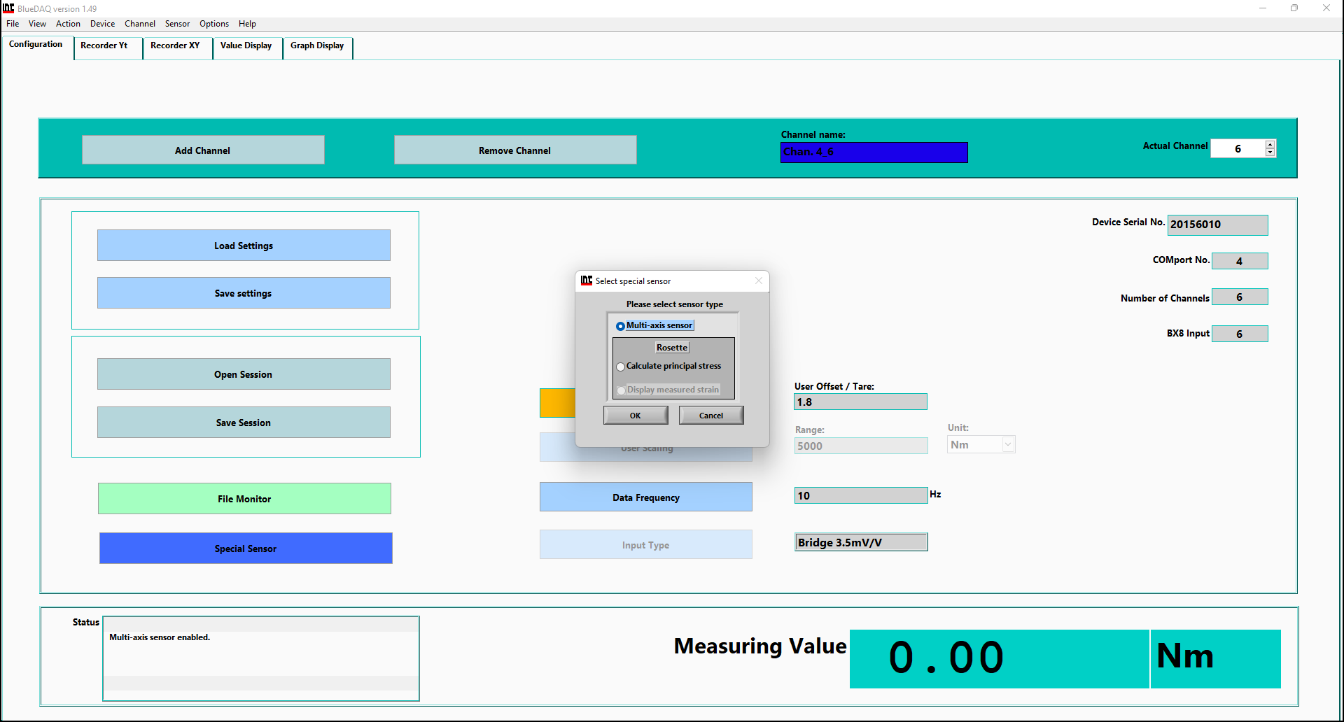Expand the Unit dropdown showing Nm
The image size is (1344, 722).
tap(1008, 445)
